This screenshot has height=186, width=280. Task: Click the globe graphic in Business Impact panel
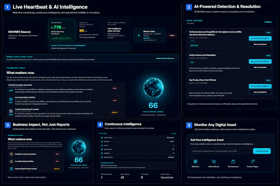point(78,147)
